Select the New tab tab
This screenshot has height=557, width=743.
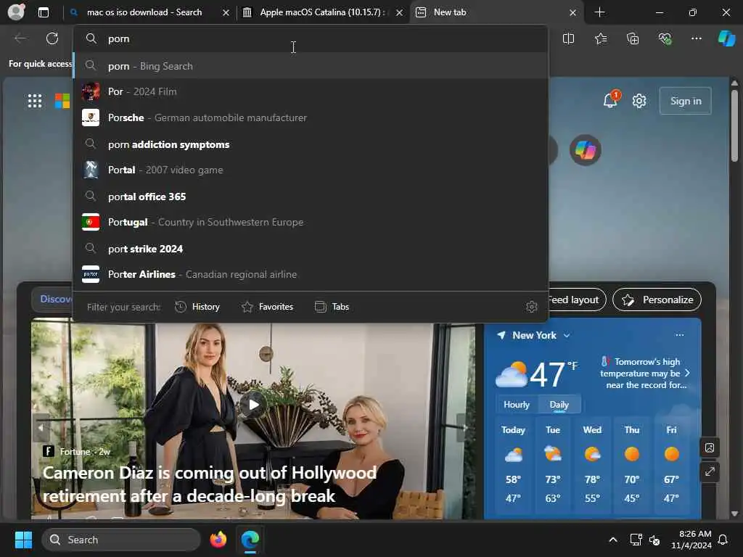click(491, 12)
